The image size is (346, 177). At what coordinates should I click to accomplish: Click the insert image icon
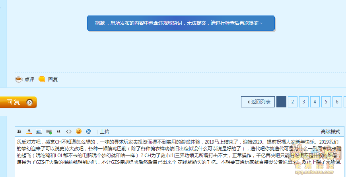pyautogui.click(x=39, y=131)
